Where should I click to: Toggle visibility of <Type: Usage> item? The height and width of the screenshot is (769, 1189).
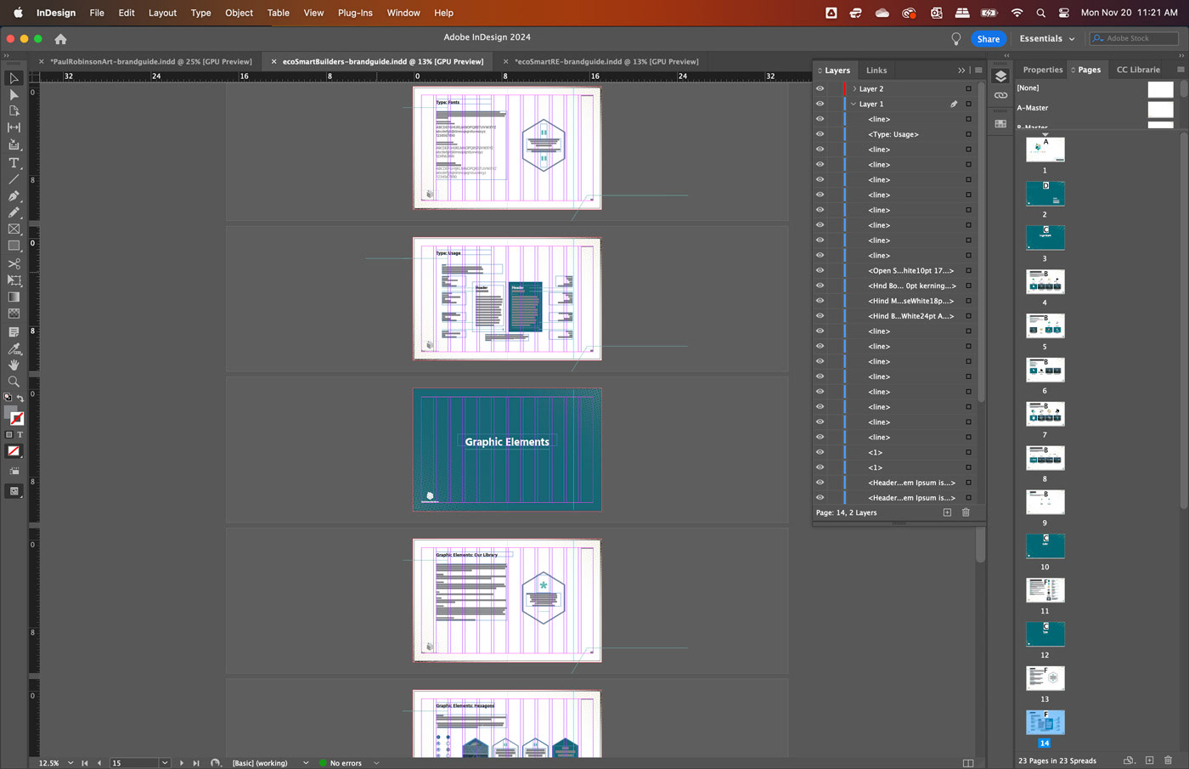pos(820,134)
